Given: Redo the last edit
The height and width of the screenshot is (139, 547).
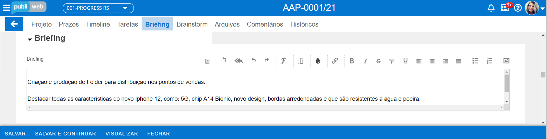Looking at the screenshot, I should tap(267, 60).
